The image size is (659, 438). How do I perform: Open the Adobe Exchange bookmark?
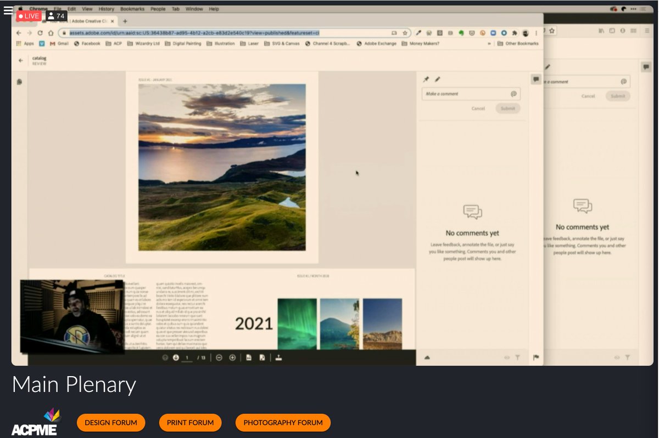tap(376, 43)
